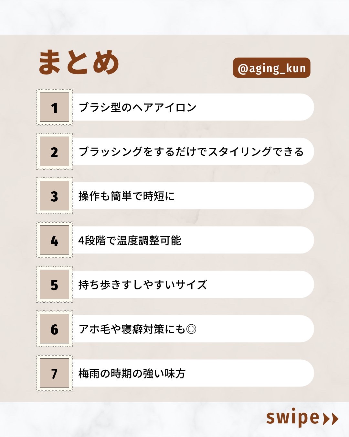This screenshot has width=349, height=437.
Task: Tap the number 3 stamp icon
Action: [54, 196]
